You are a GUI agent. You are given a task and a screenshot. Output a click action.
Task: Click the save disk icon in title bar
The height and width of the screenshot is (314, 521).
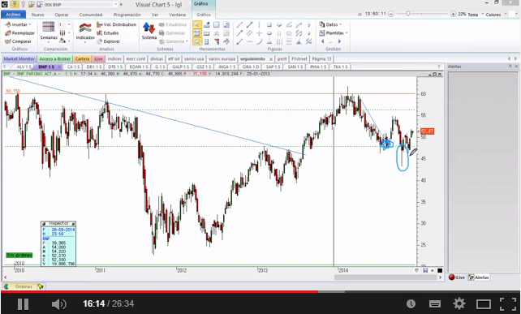click(x=39, y=4)
